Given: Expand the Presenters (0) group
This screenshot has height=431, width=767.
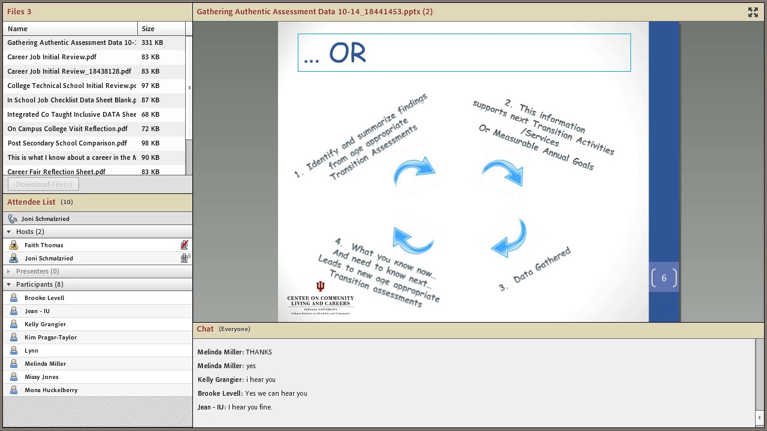Looking at the screenshot, I should 9,271.
